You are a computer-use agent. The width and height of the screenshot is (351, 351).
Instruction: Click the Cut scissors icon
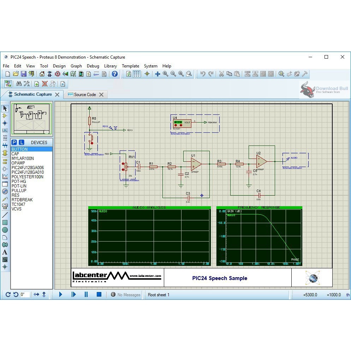pos(221,74)
